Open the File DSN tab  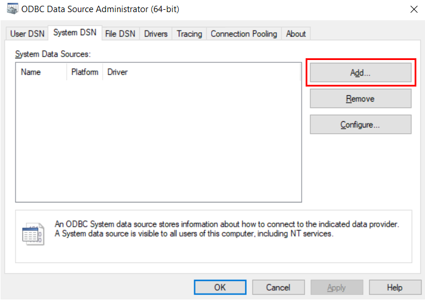(x=120, y=34)
